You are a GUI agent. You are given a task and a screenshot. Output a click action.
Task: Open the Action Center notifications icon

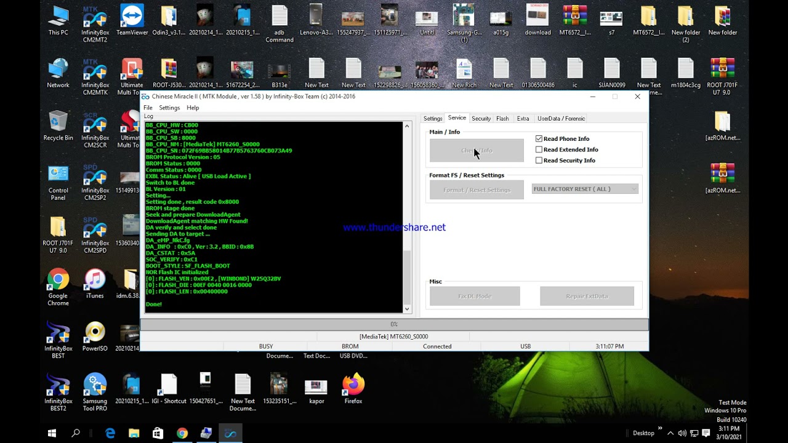(706, 433)
